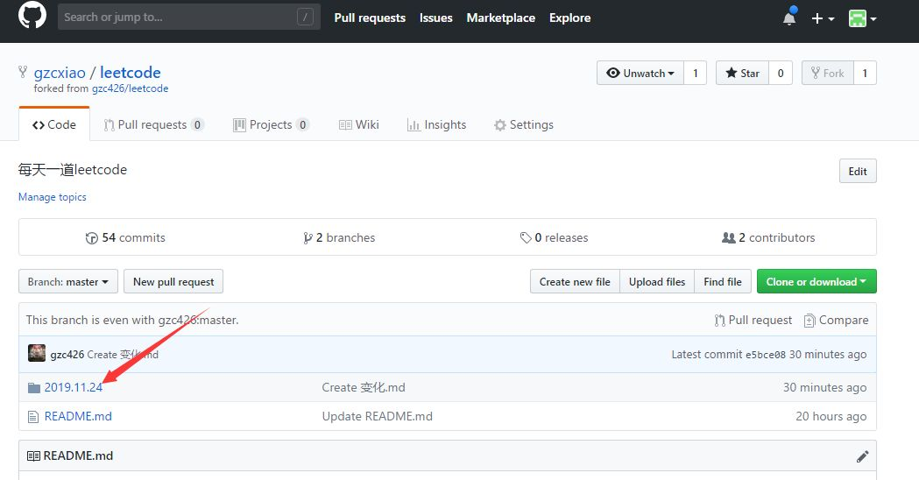Switch to the Settings tab
Screen dimensions: 919x480
click(523, 125)
